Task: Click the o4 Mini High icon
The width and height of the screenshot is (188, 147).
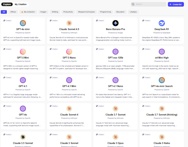Action: [162, 52]
